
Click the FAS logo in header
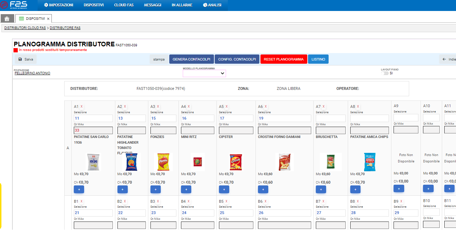(14, 5)
